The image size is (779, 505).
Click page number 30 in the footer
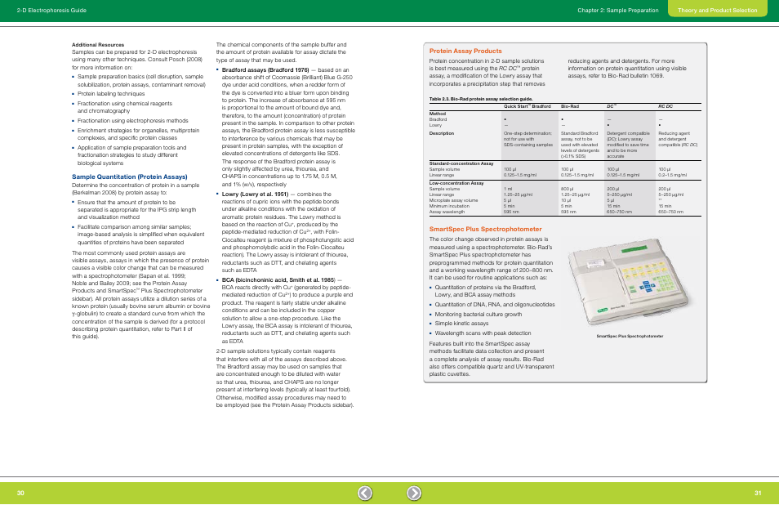(x=20, y=493)
